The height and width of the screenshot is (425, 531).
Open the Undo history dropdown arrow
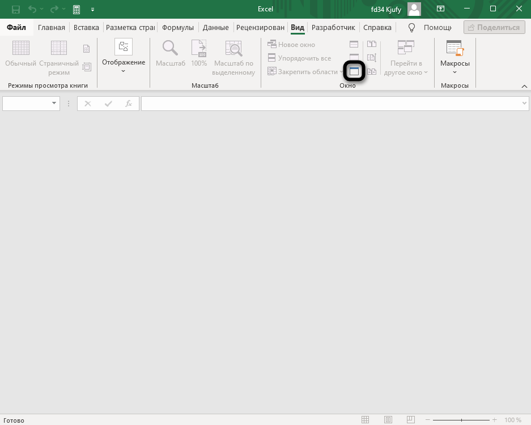[x=42, y=9]
